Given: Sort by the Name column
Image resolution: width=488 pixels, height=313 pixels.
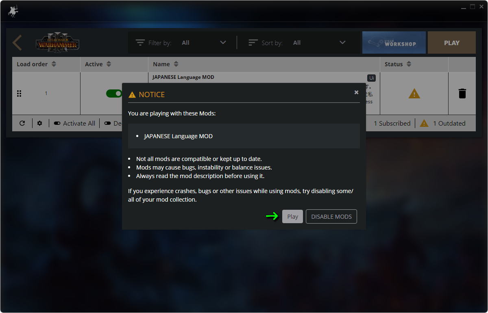Looking at the screenshot, I should click(166, 64).
